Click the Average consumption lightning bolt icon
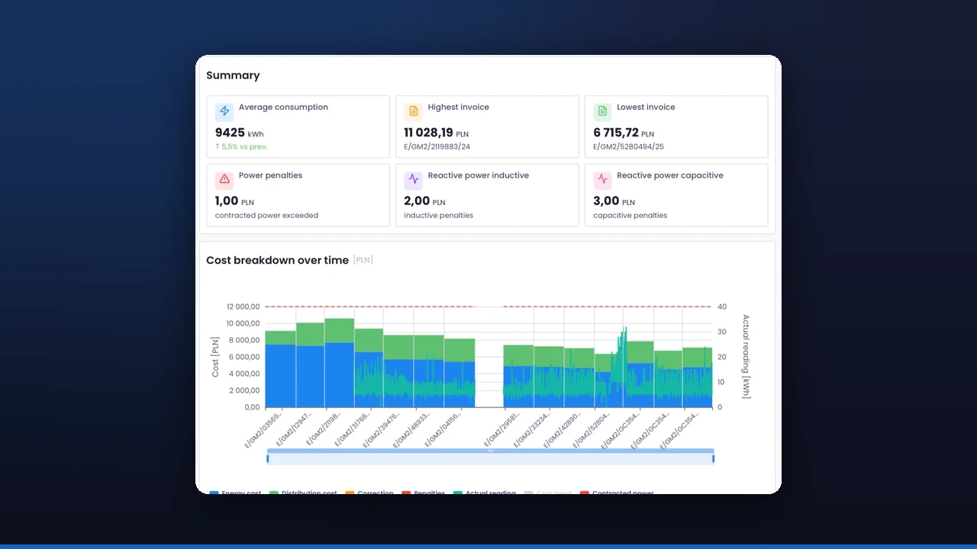 224,111
